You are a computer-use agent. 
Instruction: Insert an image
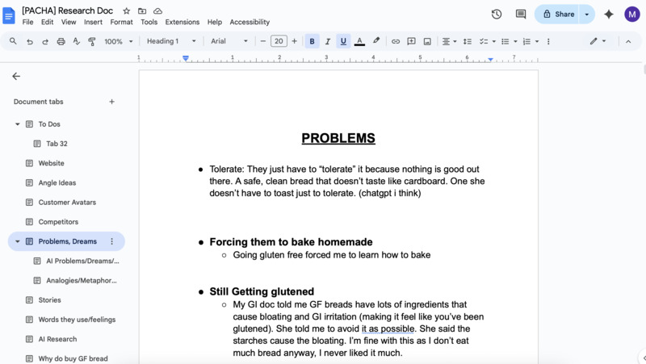pyautogui.click(x=427, y=41)
